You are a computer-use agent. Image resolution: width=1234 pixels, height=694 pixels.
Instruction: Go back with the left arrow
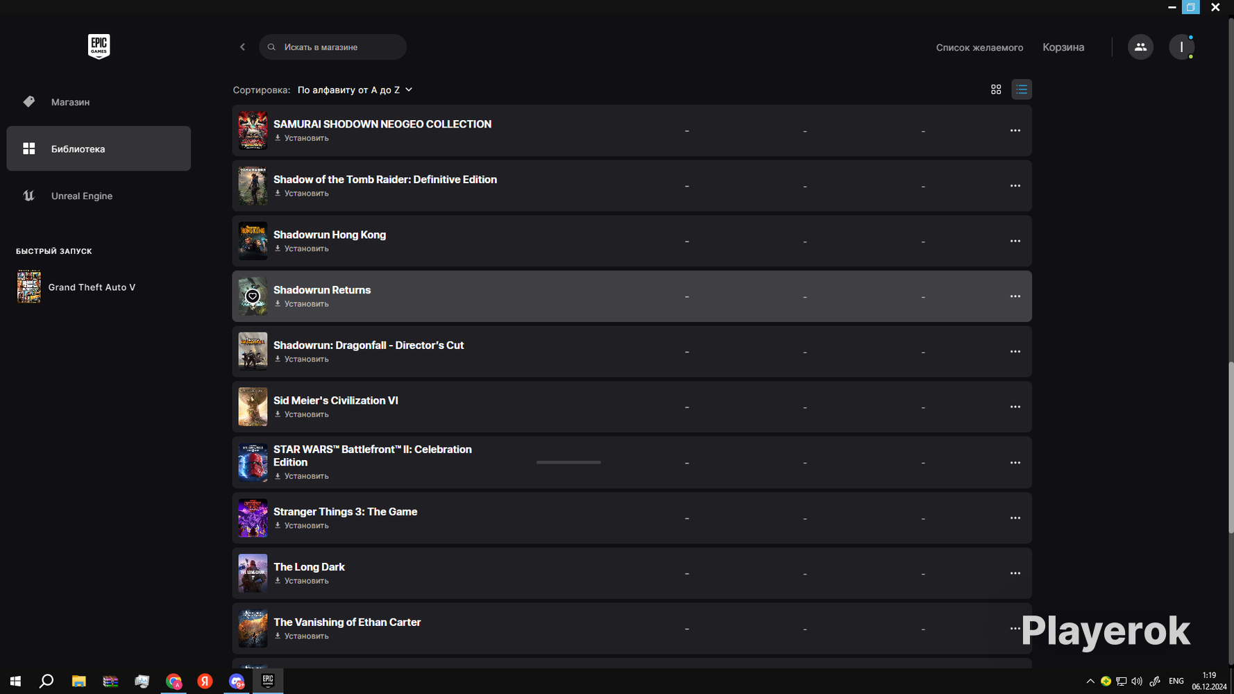pyautogui.click(x=242, y=47)
